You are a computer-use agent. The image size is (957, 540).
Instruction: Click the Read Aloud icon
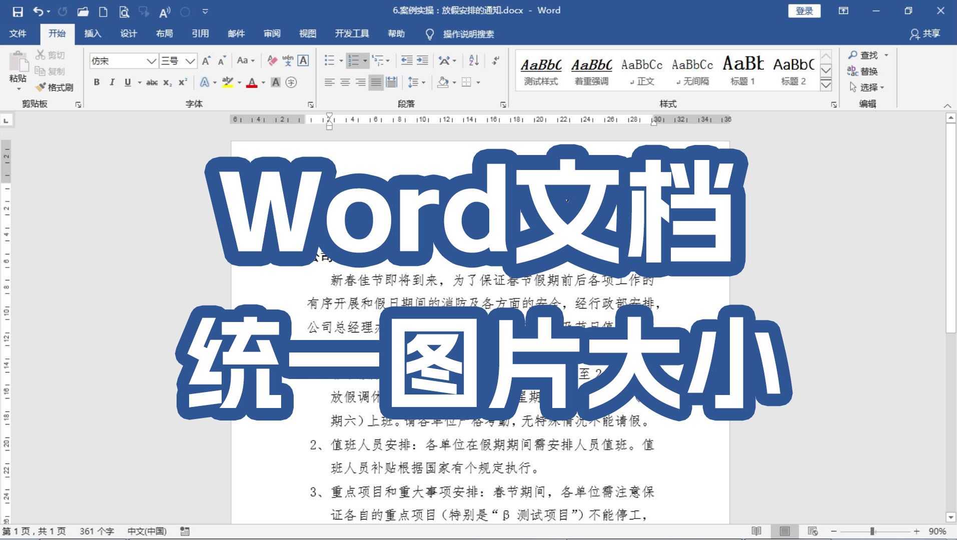pos(165,11)
